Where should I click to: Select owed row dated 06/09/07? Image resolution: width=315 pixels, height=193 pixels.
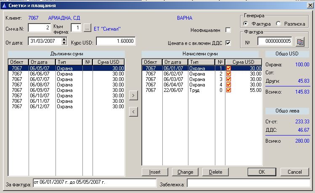tap(66, 90)
